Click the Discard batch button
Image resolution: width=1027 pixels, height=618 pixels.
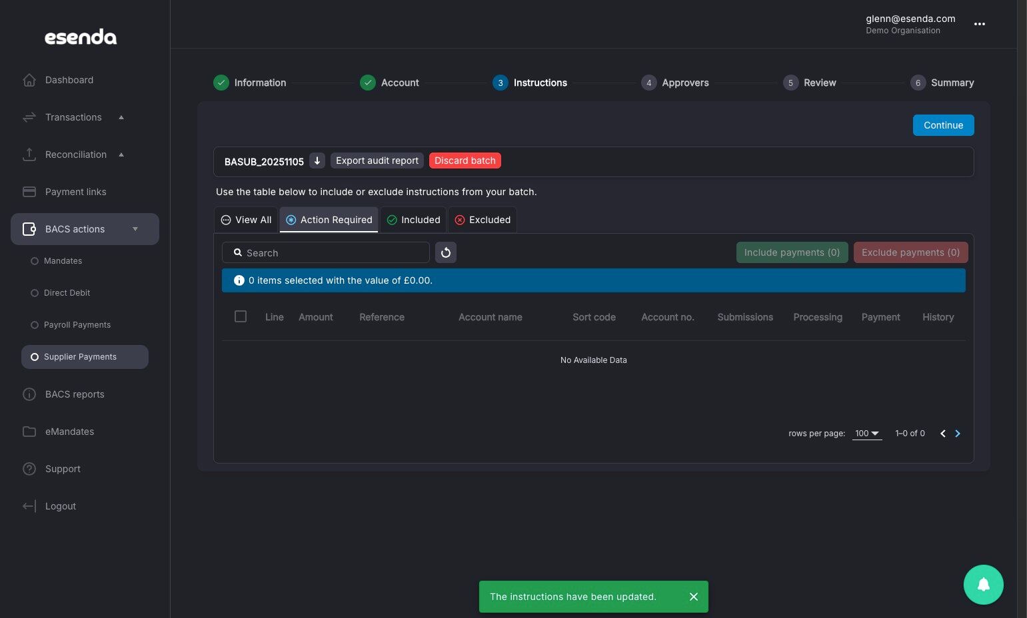tap(465, 160)
